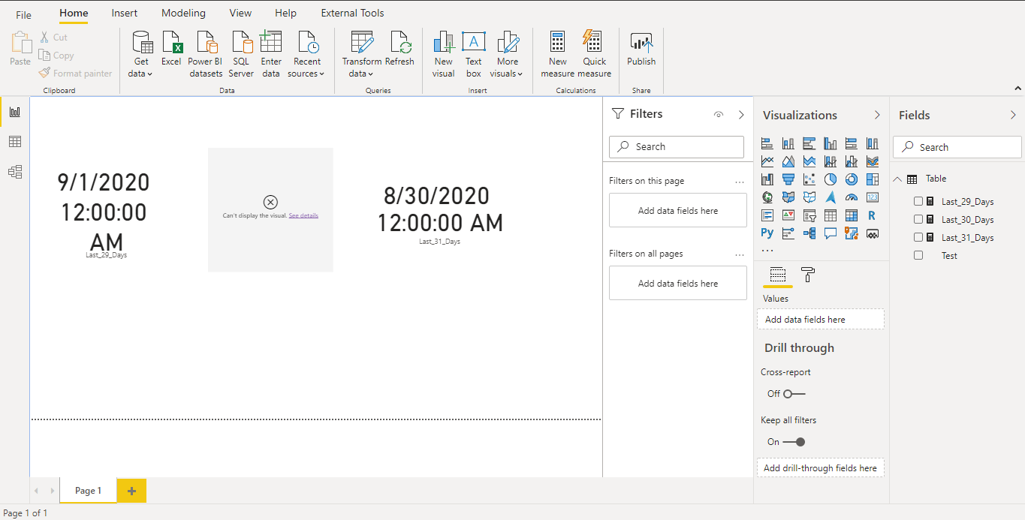
Task: Select stacked bar chart visualization
Action: pyautogui.click(x=767, y=143)
